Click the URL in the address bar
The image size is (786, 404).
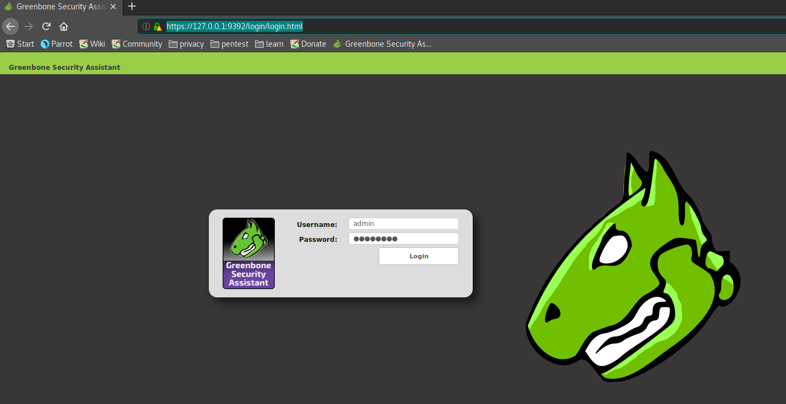(235, 26)
